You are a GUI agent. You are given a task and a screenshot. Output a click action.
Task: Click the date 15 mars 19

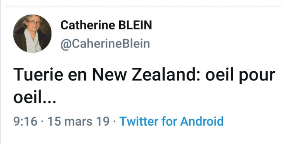(79, 121)
